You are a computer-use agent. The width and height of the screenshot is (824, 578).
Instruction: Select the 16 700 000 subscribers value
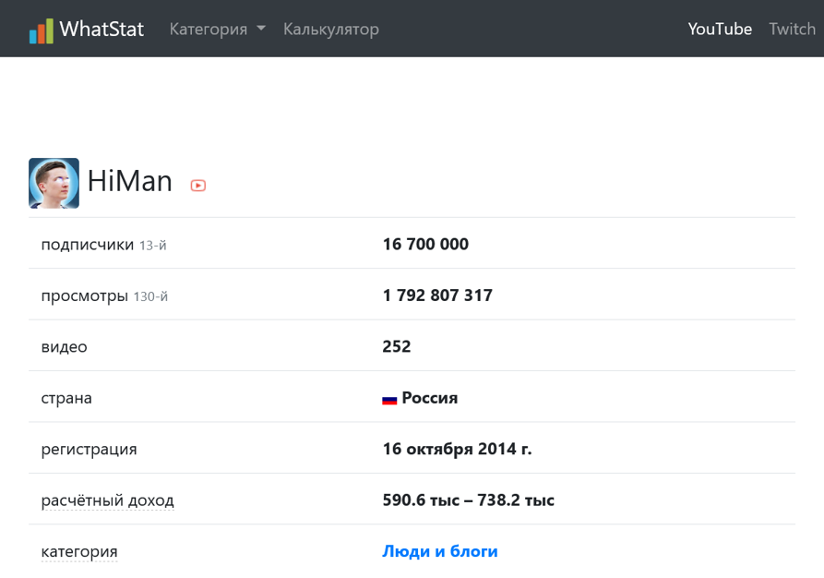[425, 245]
